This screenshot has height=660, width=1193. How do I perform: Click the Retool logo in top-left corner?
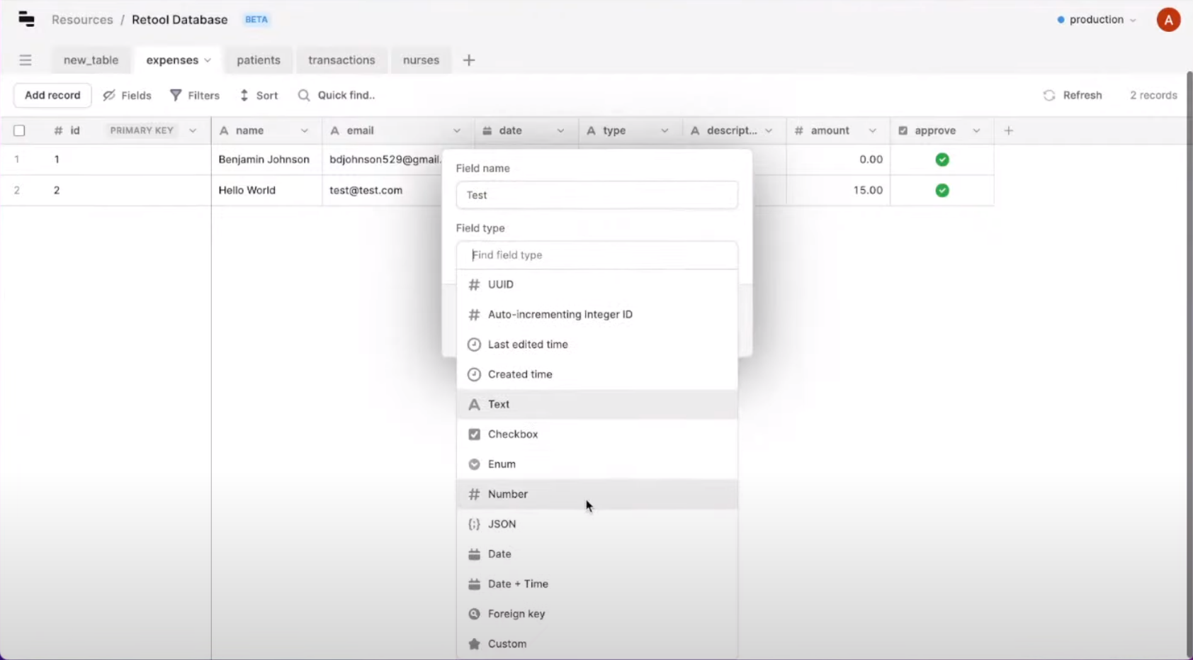pyautogui.click(x=26, y=19)
